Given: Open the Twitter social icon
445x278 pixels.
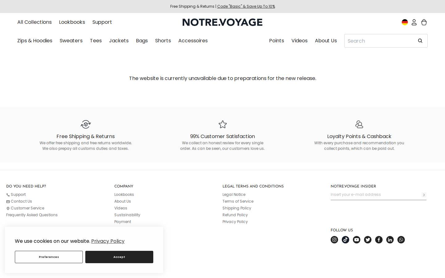Looking at the screenshot, I should pos(368,240).
